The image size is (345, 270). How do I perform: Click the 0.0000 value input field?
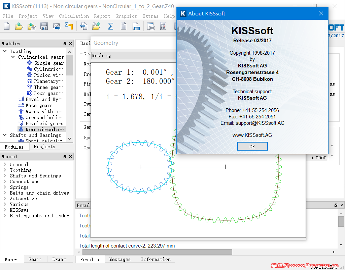coord(317,158)
